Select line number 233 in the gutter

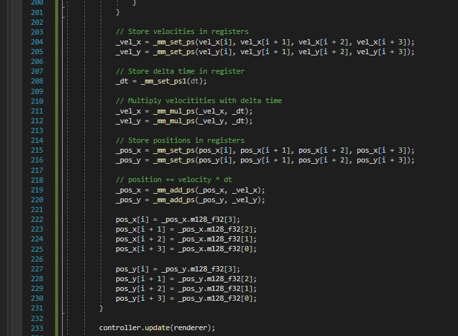tap(37, 328)
